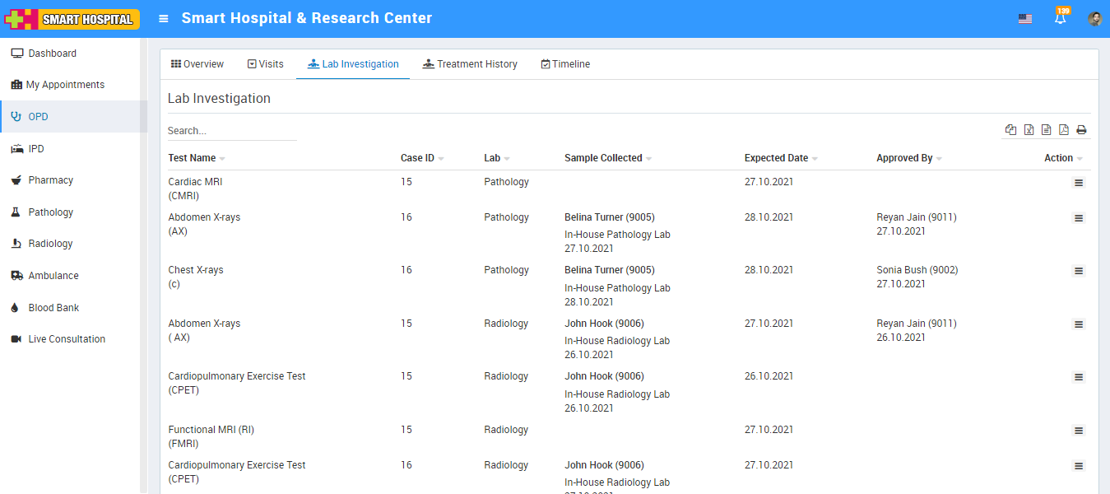Print the lab investigation table
The height and width of the screenshot is (494, 1110).
point(1081,130)
